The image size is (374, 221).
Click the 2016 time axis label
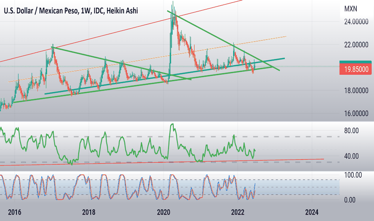[14, 212]
